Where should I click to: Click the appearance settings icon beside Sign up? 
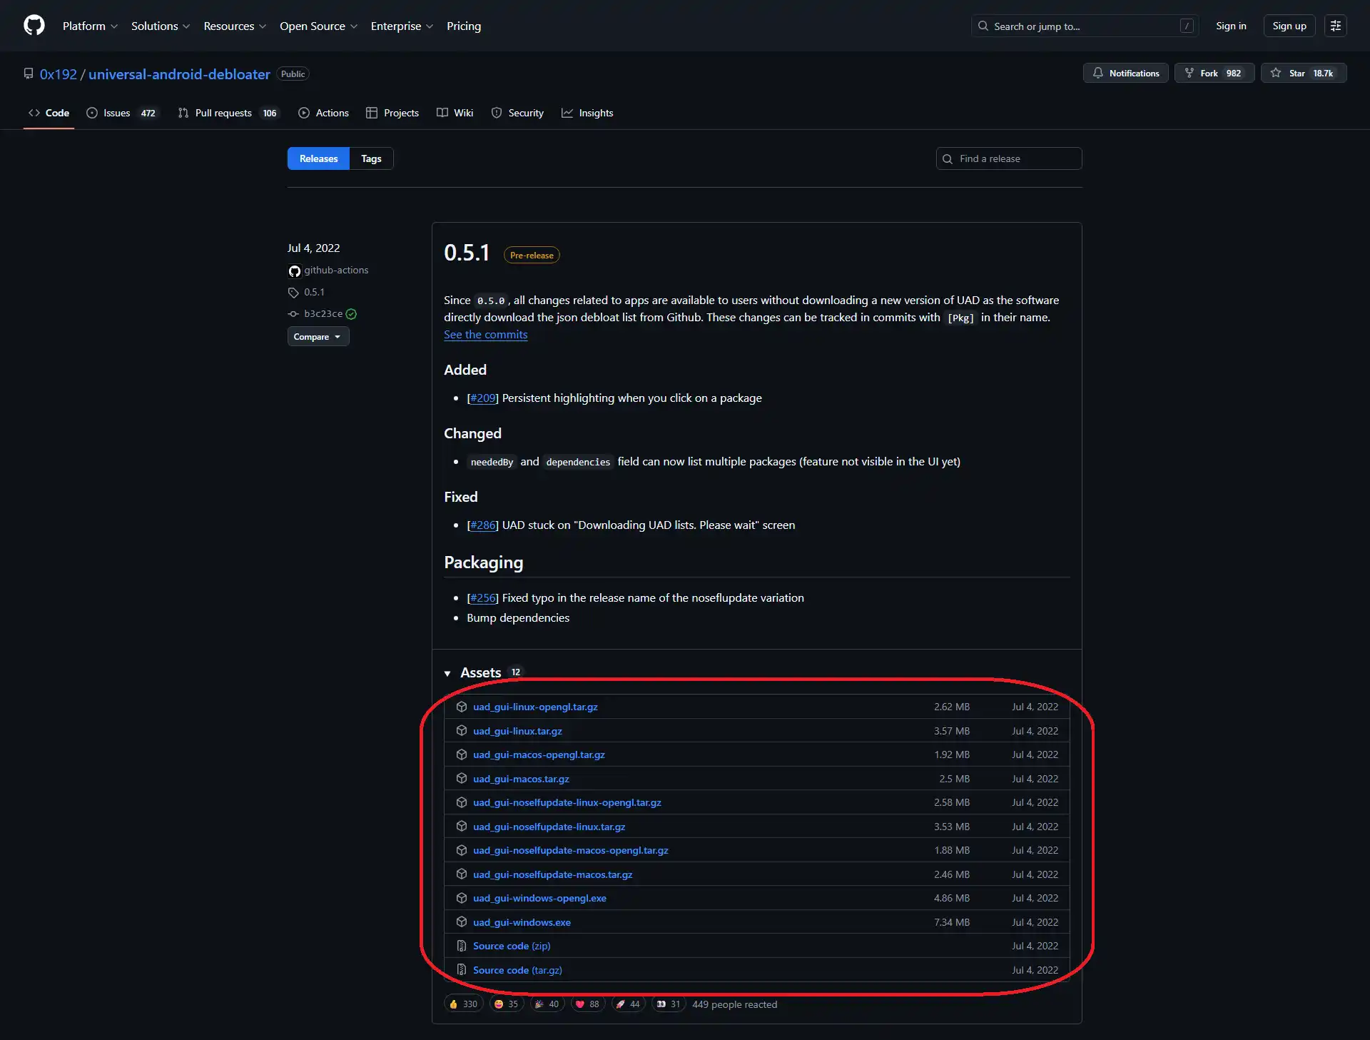[1335, 26]
